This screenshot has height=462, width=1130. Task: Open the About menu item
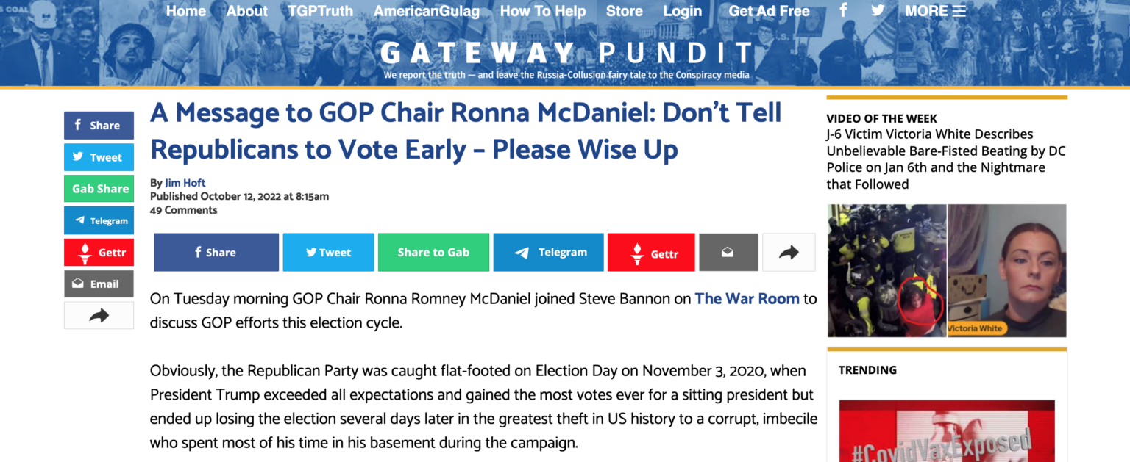[247, 11]
